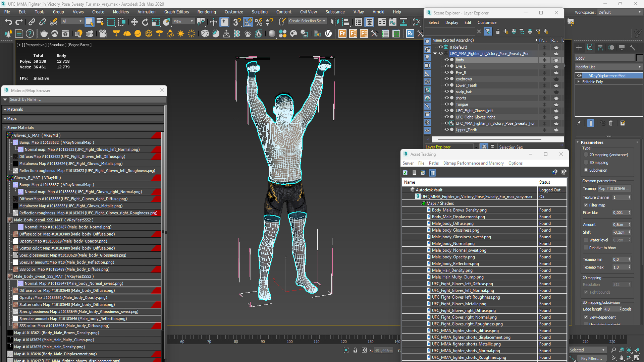
Task: Click the Key Filters button
Action: [x=592, y=358]
